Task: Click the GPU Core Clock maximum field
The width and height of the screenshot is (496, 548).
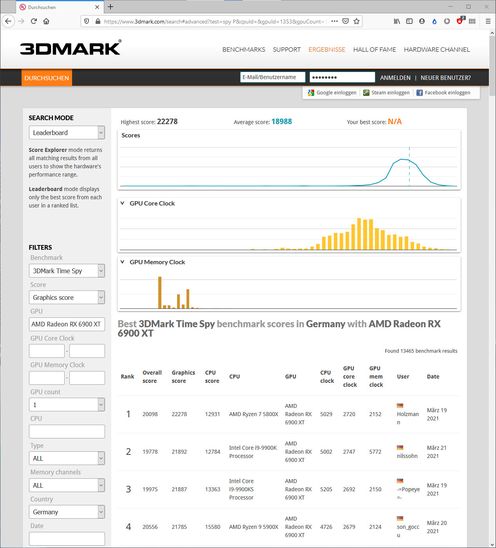Action: (x=87, y=351)
